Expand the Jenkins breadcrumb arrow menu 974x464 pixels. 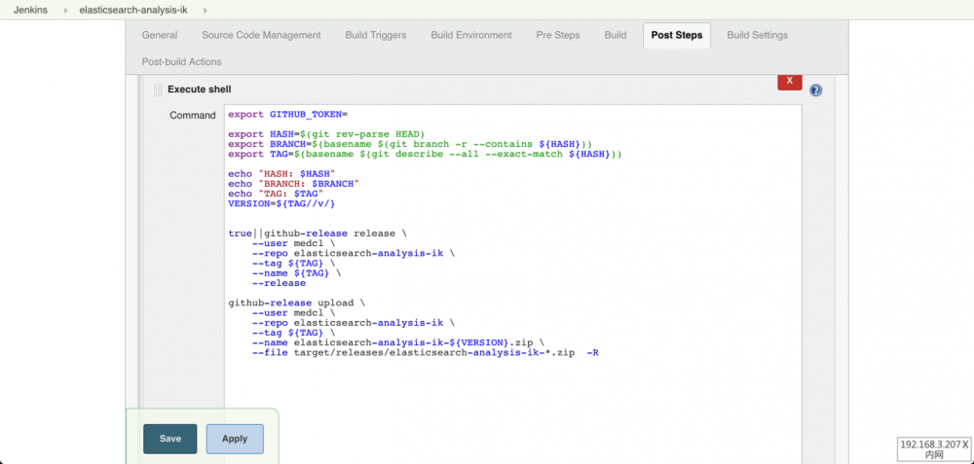(x=65, y=11)
